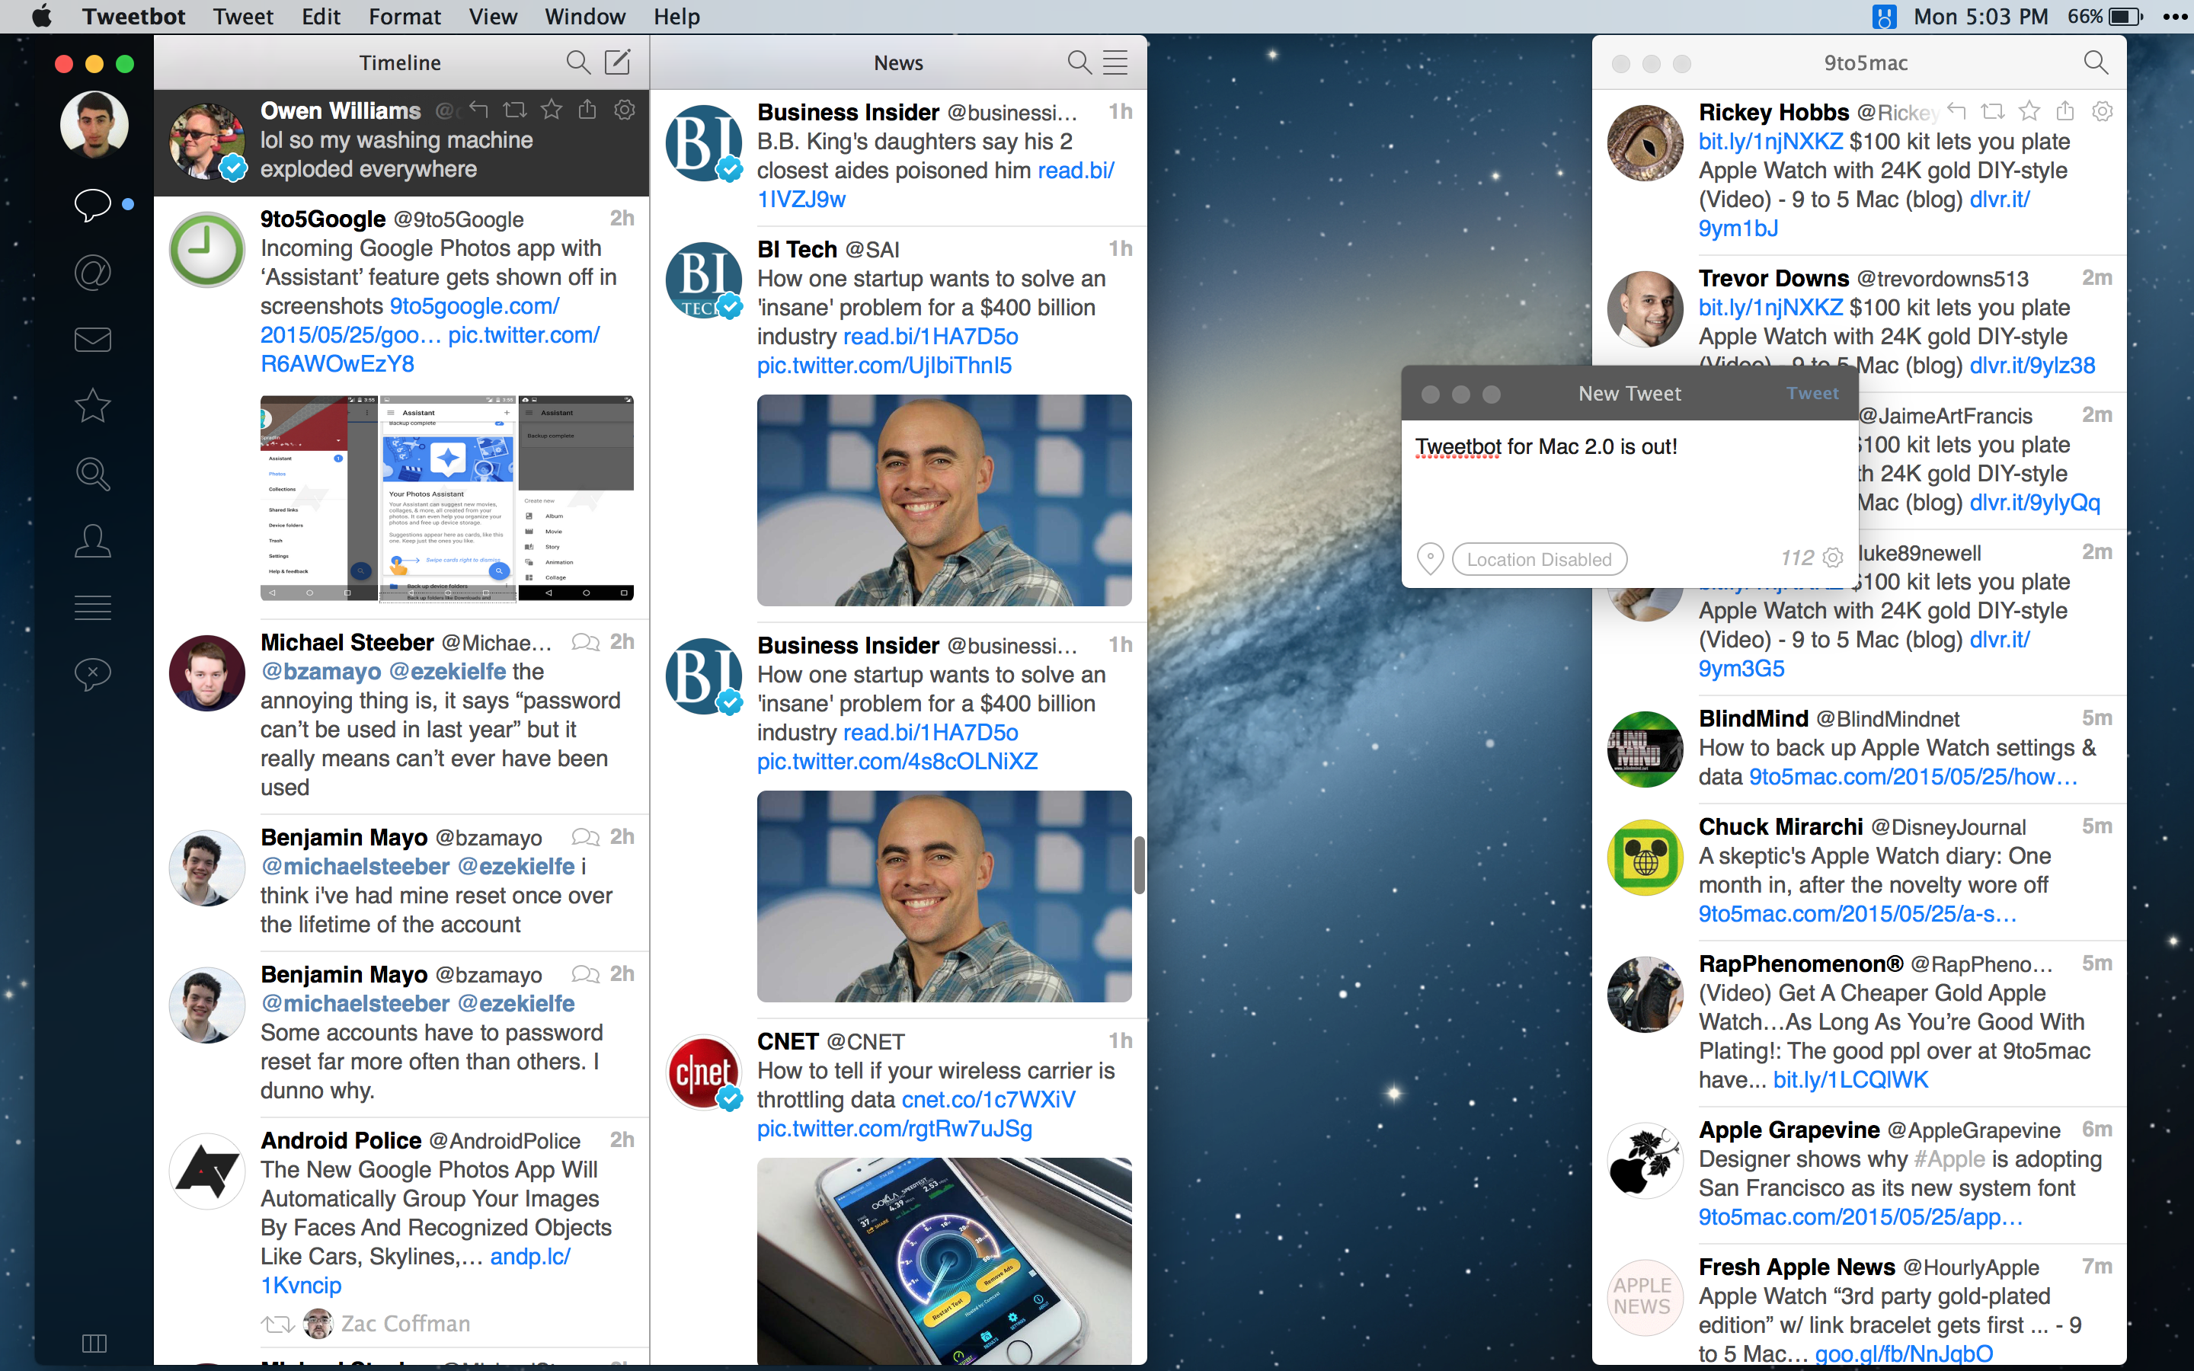Click retweet icon on Owen Williams tweet
This screenshot has height=1371, width=2194.
(515, 110)
